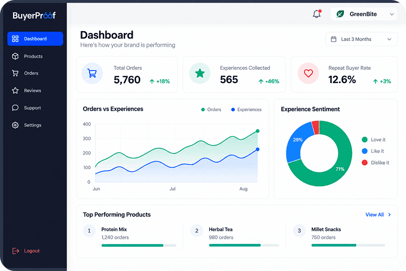Click the Jul label on chart axis
406x271 pixels.
click(172, 189)
